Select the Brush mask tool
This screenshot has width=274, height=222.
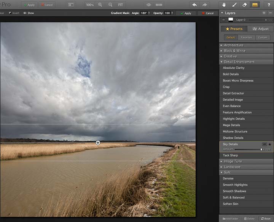234,5
